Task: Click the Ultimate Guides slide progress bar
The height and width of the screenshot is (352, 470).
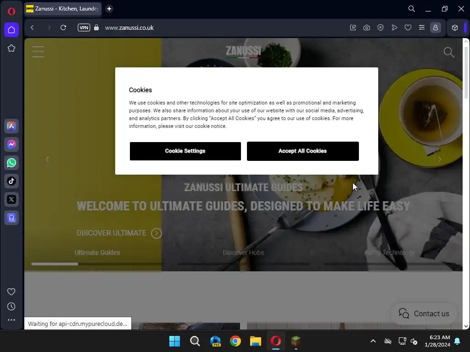Action: [96, 264]
